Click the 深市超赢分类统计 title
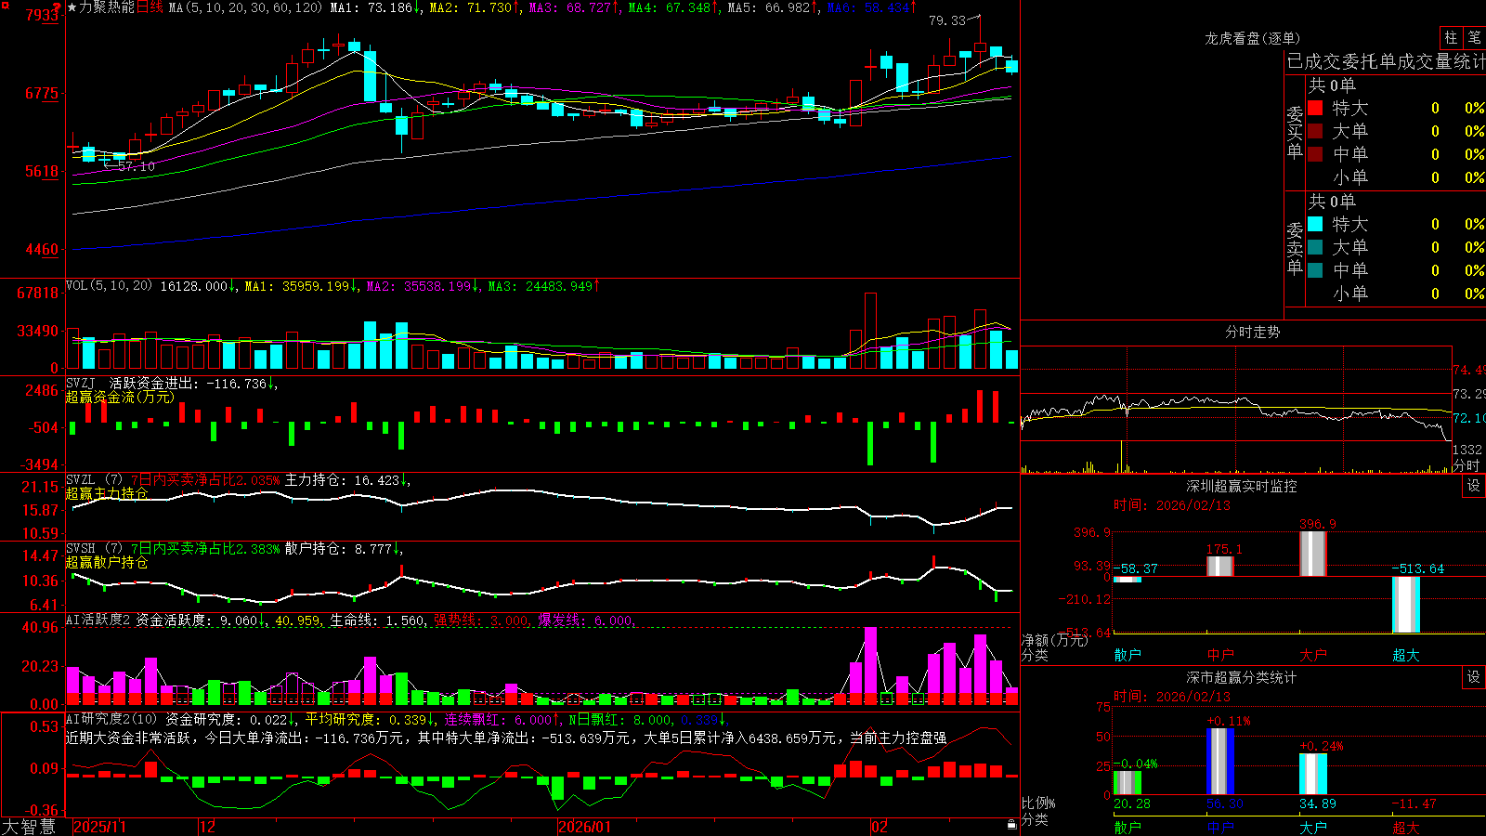 coord(1242,677)
